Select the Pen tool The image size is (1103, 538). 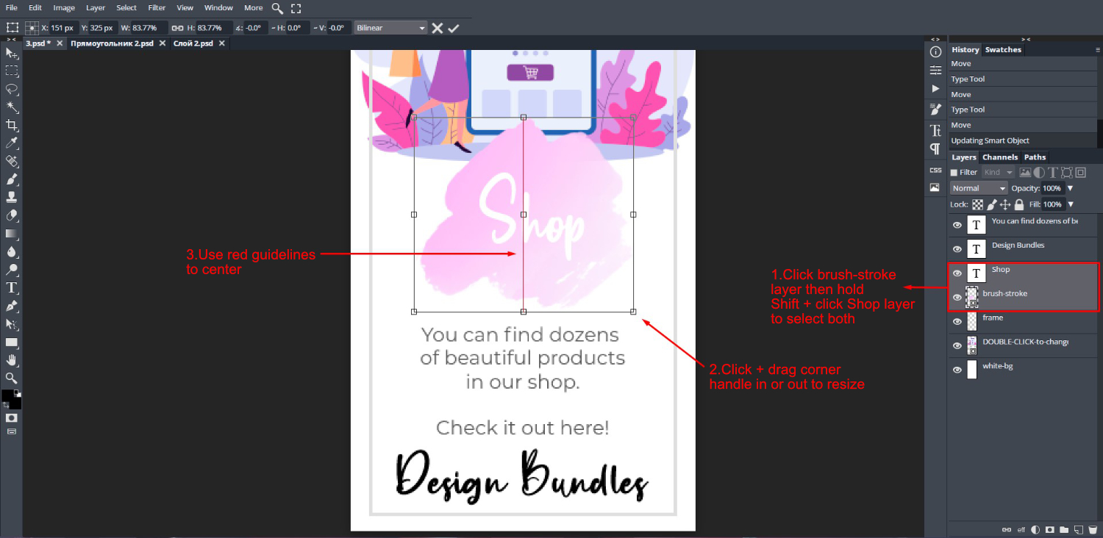pyautogui.click(x=12, y=306)
